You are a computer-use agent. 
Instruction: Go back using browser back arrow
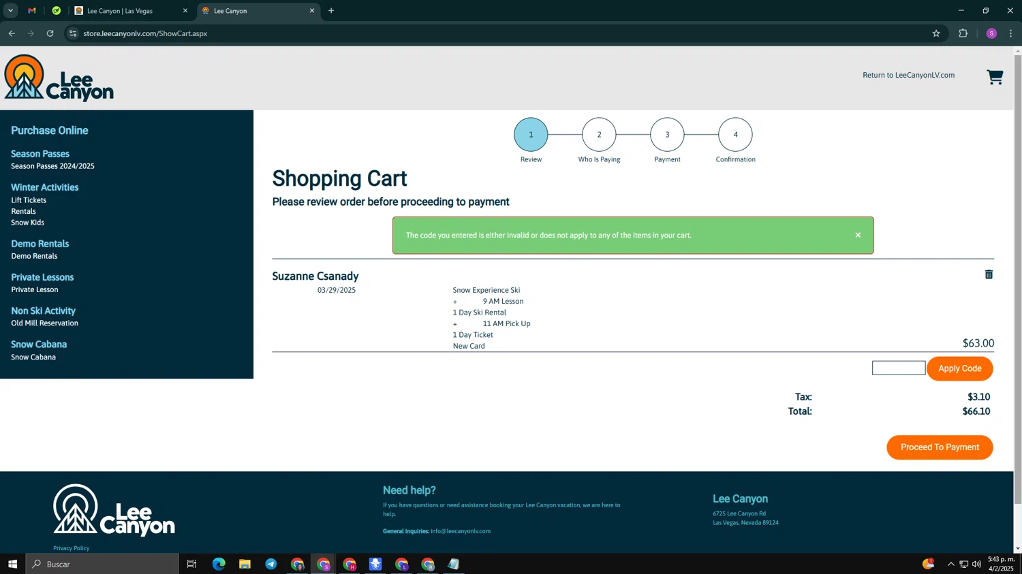pyautogui.click(x=12, y=33)
